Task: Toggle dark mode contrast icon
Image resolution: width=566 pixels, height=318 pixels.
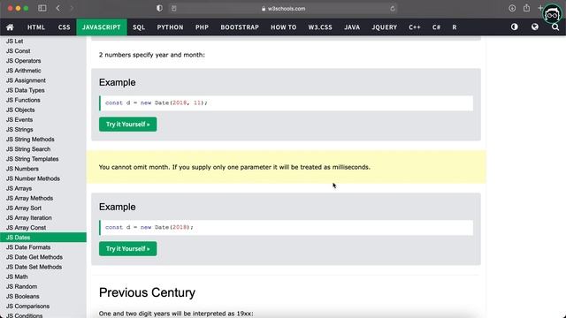Action: (515, 27)
